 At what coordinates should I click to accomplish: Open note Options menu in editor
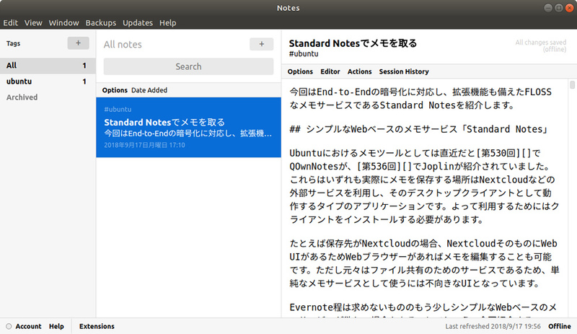300,71
